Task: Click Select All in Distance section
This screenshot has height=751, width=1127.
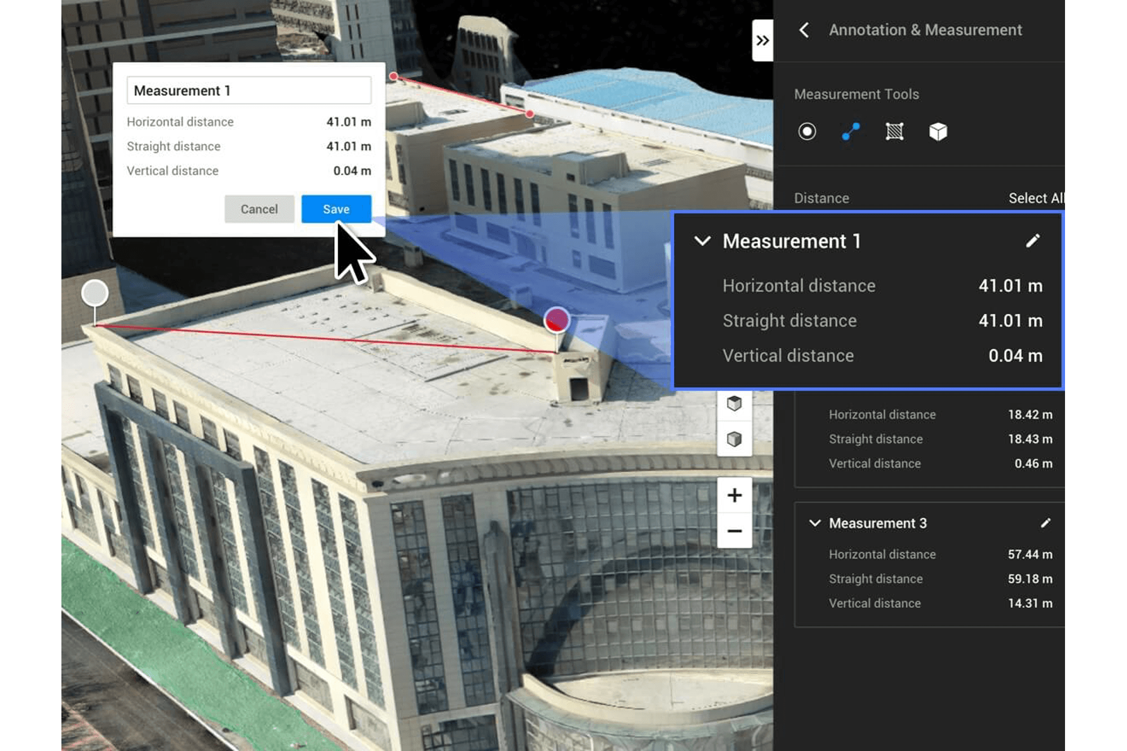Action: click(1036, 198)
